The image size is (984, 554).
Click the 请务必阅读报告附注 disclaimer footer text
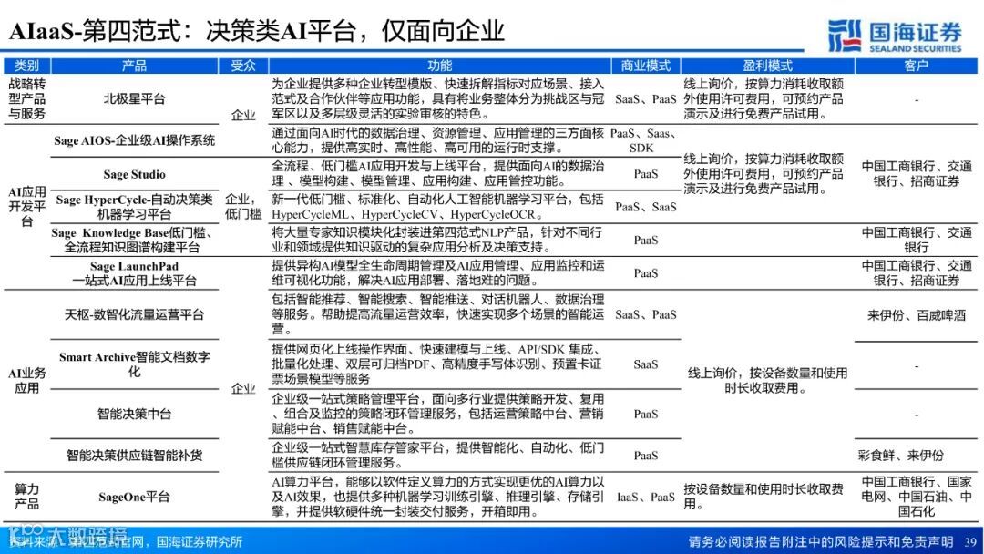click(821, 541)
